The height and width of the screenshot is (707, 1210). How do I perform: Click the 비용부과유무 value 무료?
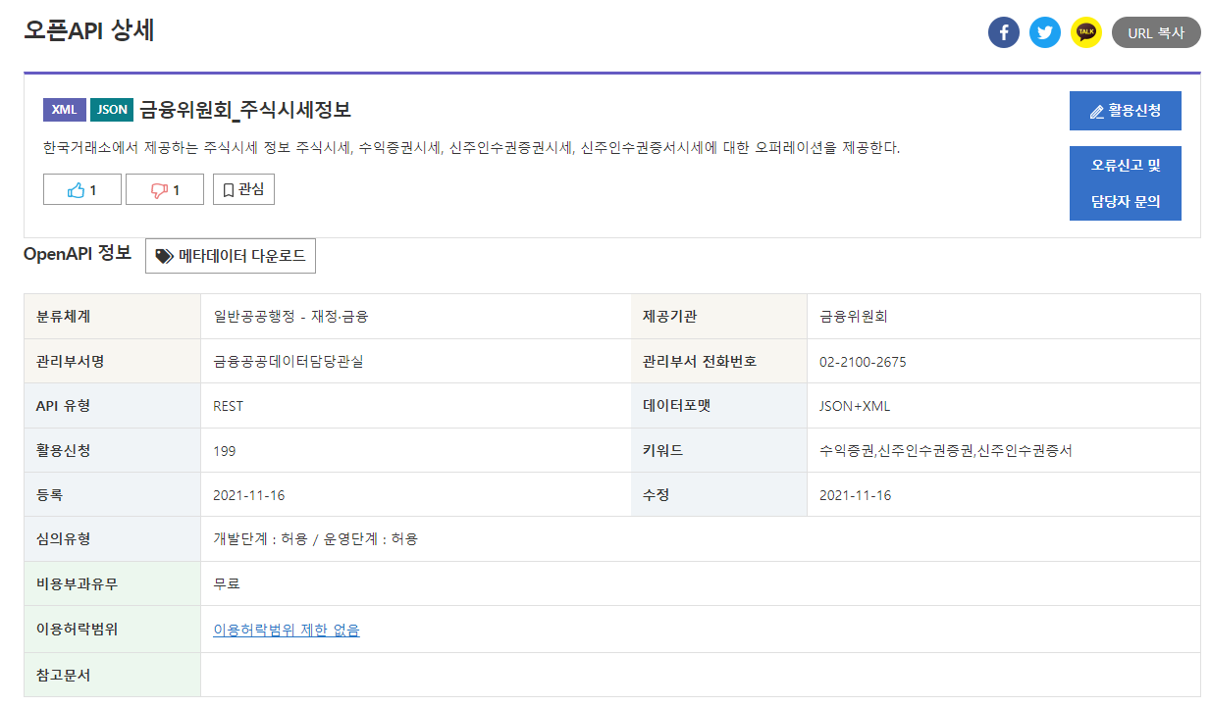(x=227, y=584)
